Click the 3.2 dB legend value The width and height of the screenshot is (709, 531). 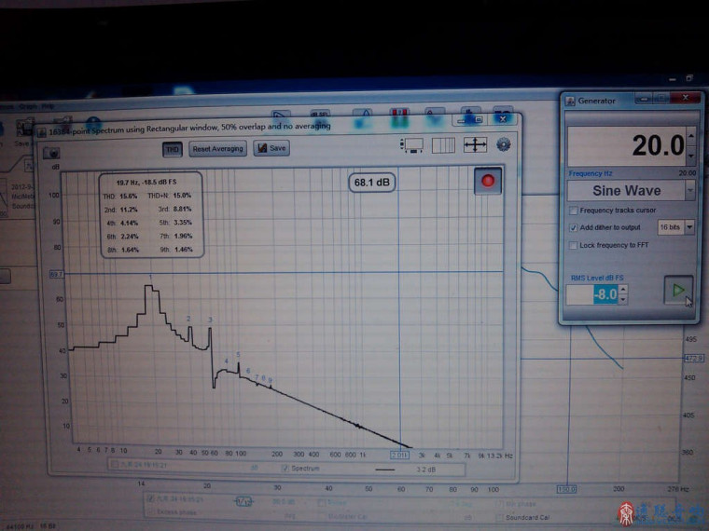coord(426,470)
